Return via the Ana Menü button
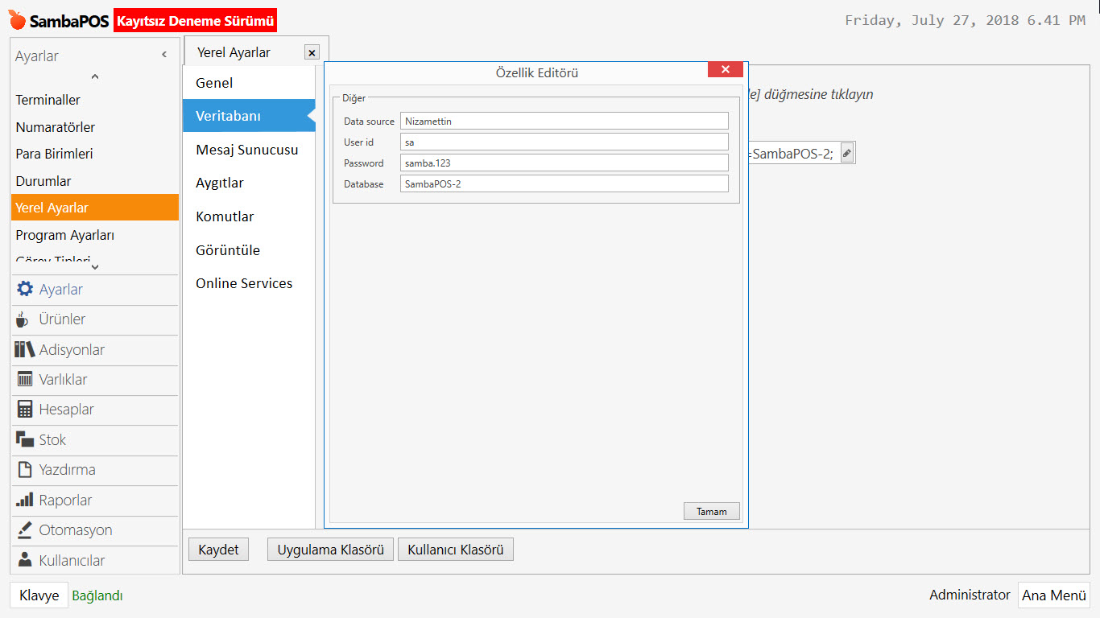This screenshot has height=618, width=1100. pos(1053,595)
